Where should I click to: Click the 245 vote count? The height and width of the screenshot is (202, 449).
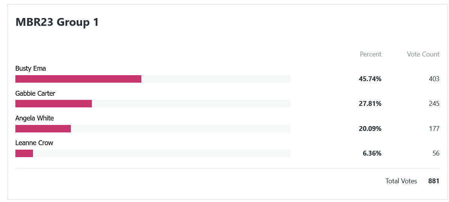click(x=434, y=104)
